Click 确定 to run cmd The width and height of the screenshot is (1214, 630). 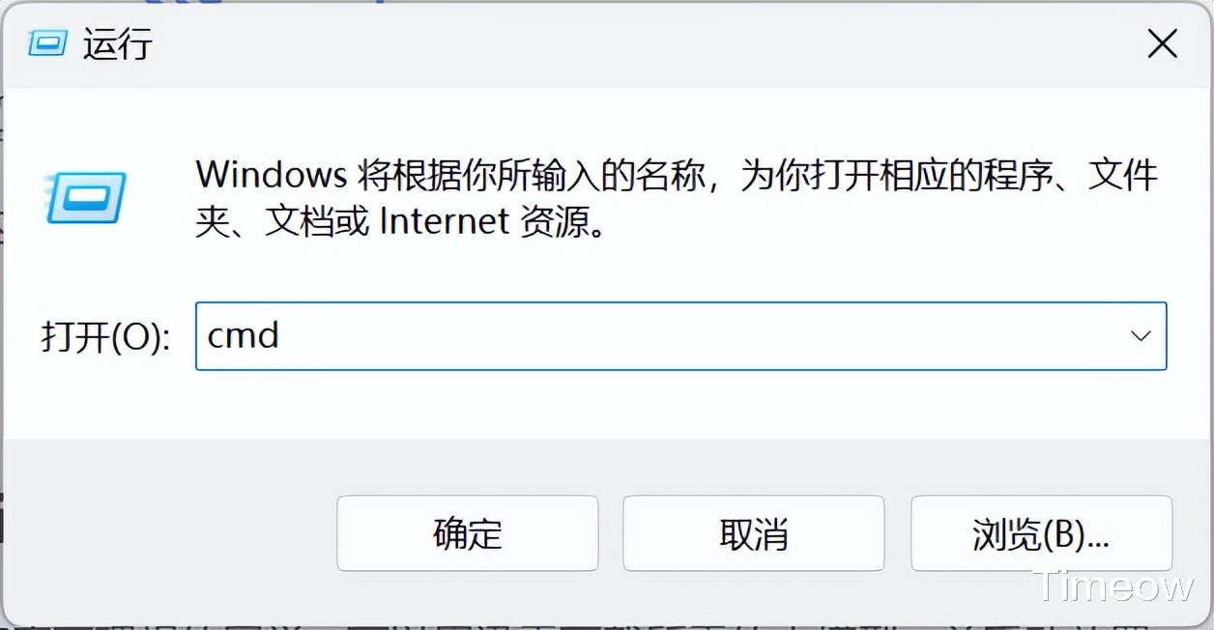(x=467, y=533)
